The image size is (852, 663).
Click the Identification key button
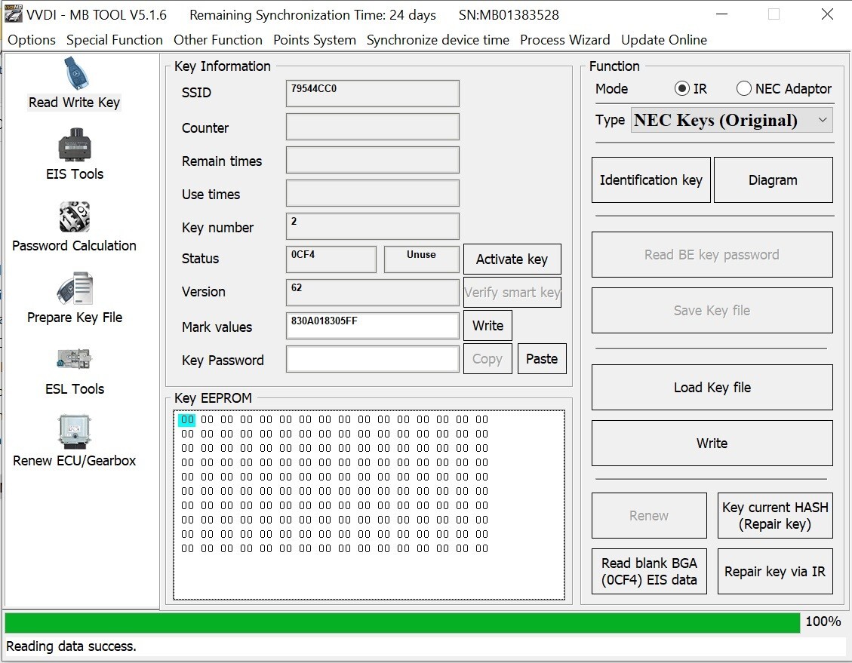(x=651, y=180)
